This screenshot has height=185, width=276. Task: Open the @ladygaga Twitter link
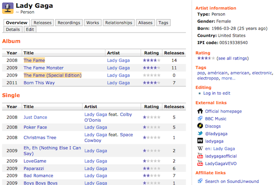coord(216,134)
